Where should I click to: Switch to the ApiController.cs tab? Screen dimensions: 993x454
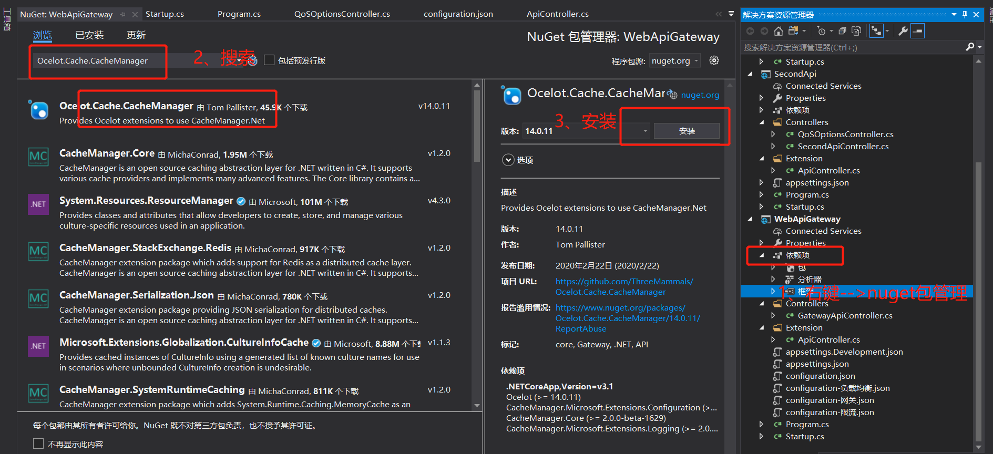(558, 14)
